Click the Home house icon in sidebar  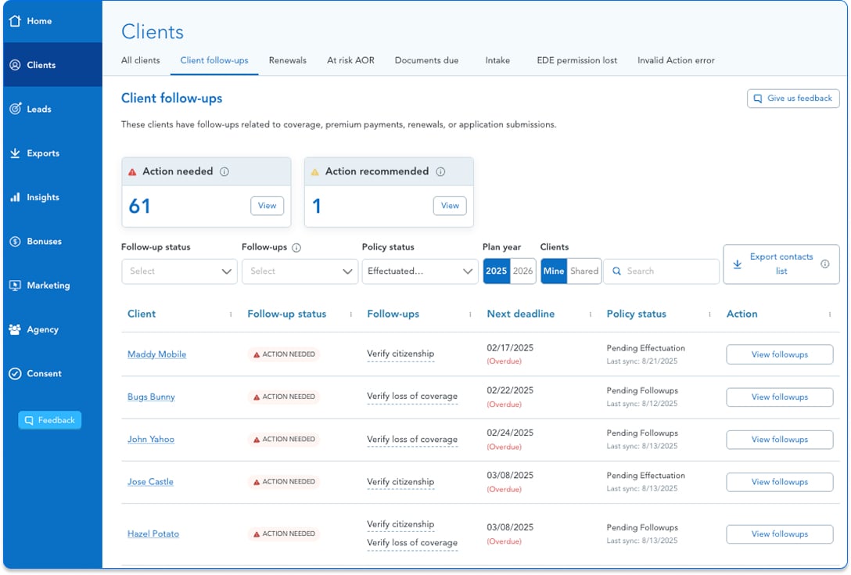click(15, 21)
